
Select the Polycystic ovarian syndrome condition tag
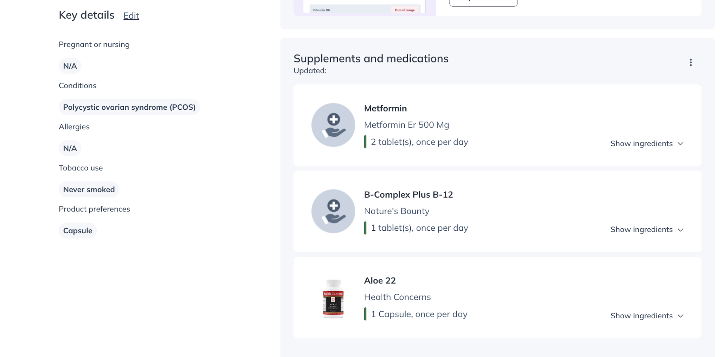coord(129,107)
